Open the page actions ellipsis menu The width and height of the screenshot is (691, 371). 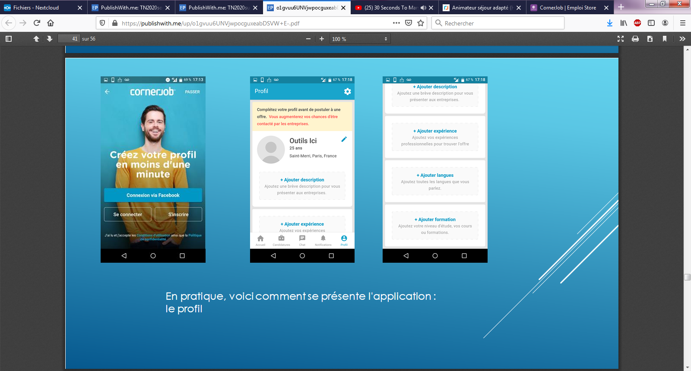pos(396,23)
